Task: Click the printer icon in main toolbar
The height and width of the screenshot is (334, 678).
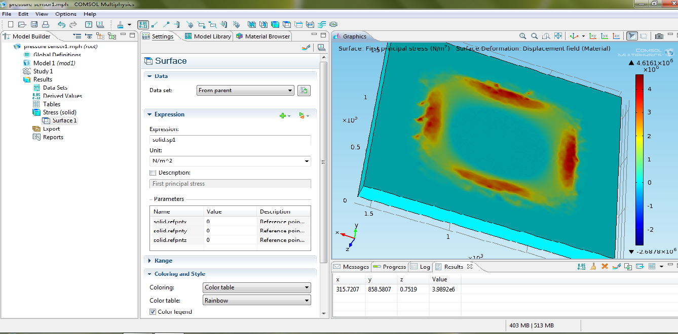Action: pyautogui.click(x=46, y=24)
